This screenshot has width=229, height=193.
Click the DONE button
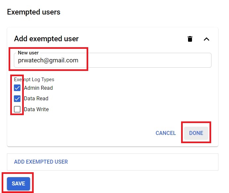196,133
